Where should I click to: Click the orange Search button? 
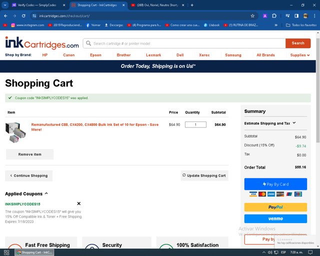pyautogui.click(x=298, y=43)
